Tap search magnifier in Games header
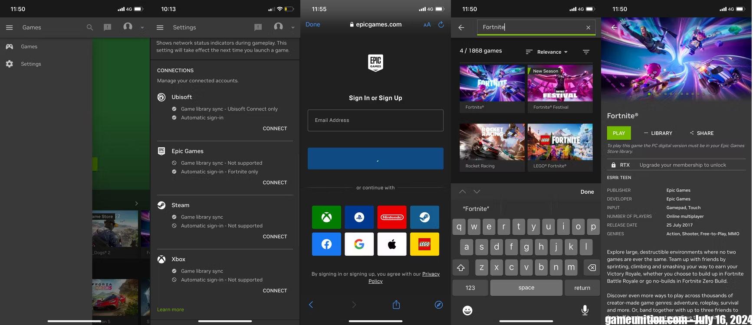Screen dimensions: 753x325 click(90, 27)
